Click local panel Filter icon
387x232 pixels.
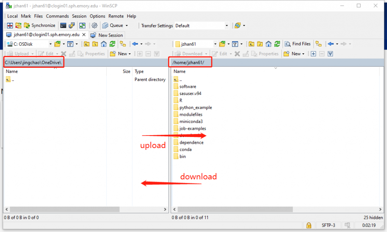point(70,44)
